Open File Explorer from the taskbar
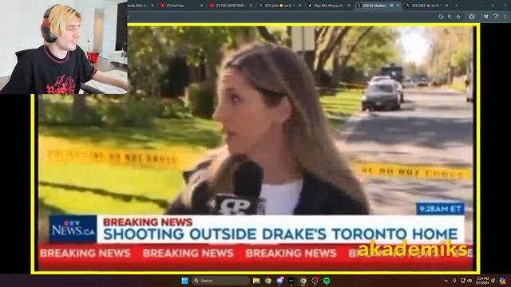 coord(256,281)
